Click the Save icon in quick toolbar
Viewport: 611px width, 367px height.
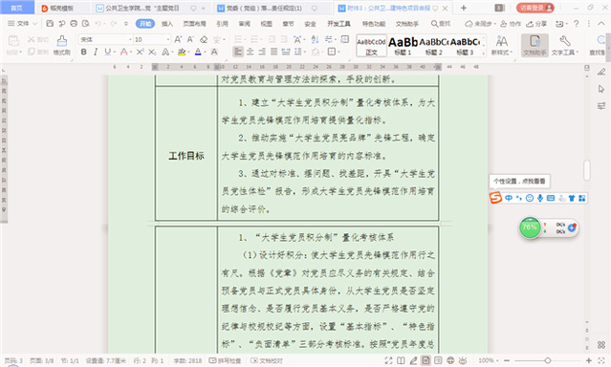pos(50,24)
